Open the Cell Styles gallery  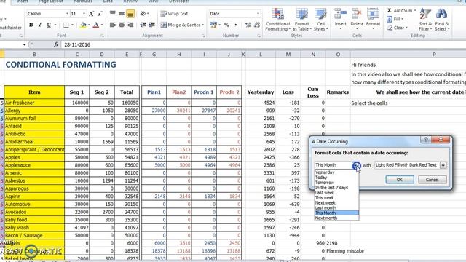click(320, 20)
